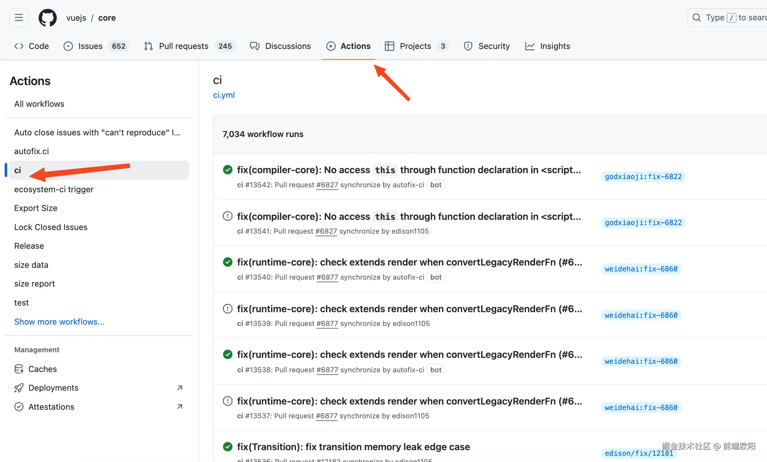Select All workflows in sidebar
The width and height of the screenshot is (767, 462).
tap(39, 104)
